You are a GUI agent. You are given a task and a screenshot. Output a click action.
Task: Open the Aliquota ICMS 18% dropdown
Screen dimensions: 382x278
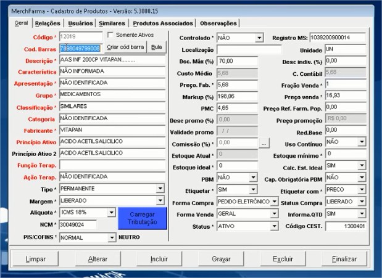coord(112,213)
